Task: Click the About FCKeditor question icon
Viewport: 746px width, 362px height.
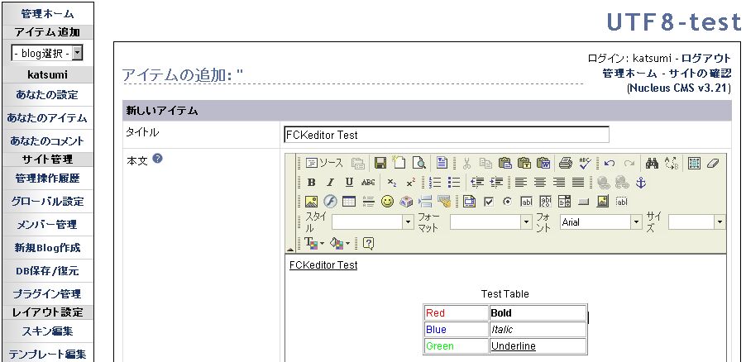Action: pos(368,244)
